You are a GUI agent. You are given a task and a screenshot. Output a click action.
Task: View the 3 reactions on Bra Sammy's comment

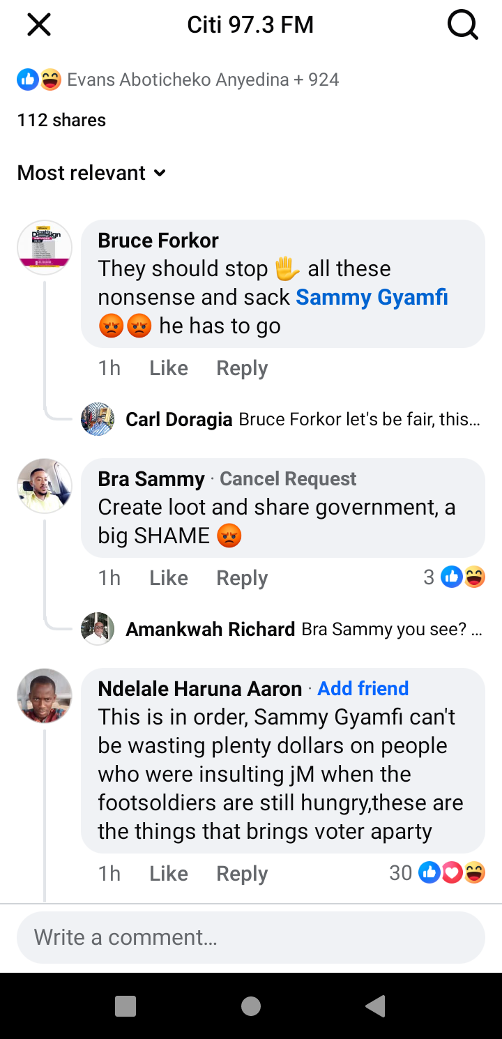click(x=455, y=577)
